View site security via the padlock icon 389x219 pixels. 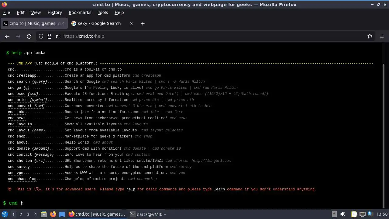click(50, 36)
